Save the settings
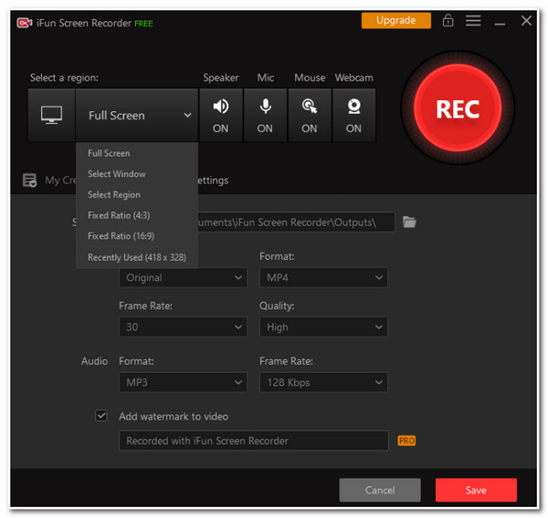548x518 pixels. click(x=476, y=490)
